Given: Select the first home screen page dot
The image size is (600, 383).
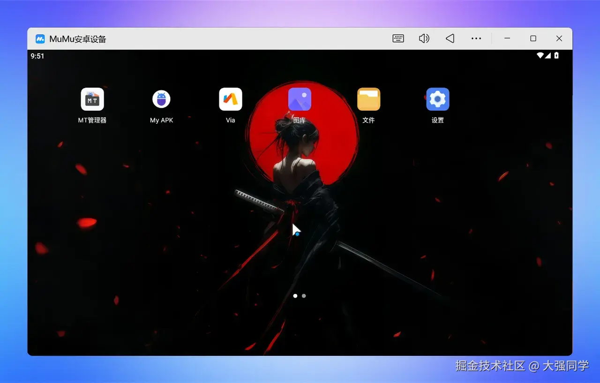Looking at the screenshot, I should tap(295, 296).
